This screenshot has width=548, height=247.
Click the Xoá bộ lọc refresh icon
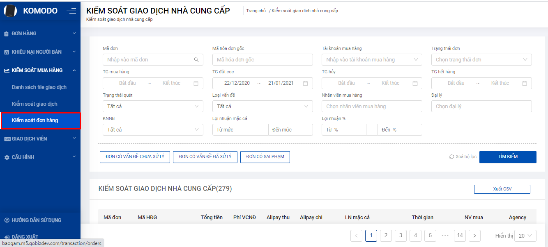point(451,157)
